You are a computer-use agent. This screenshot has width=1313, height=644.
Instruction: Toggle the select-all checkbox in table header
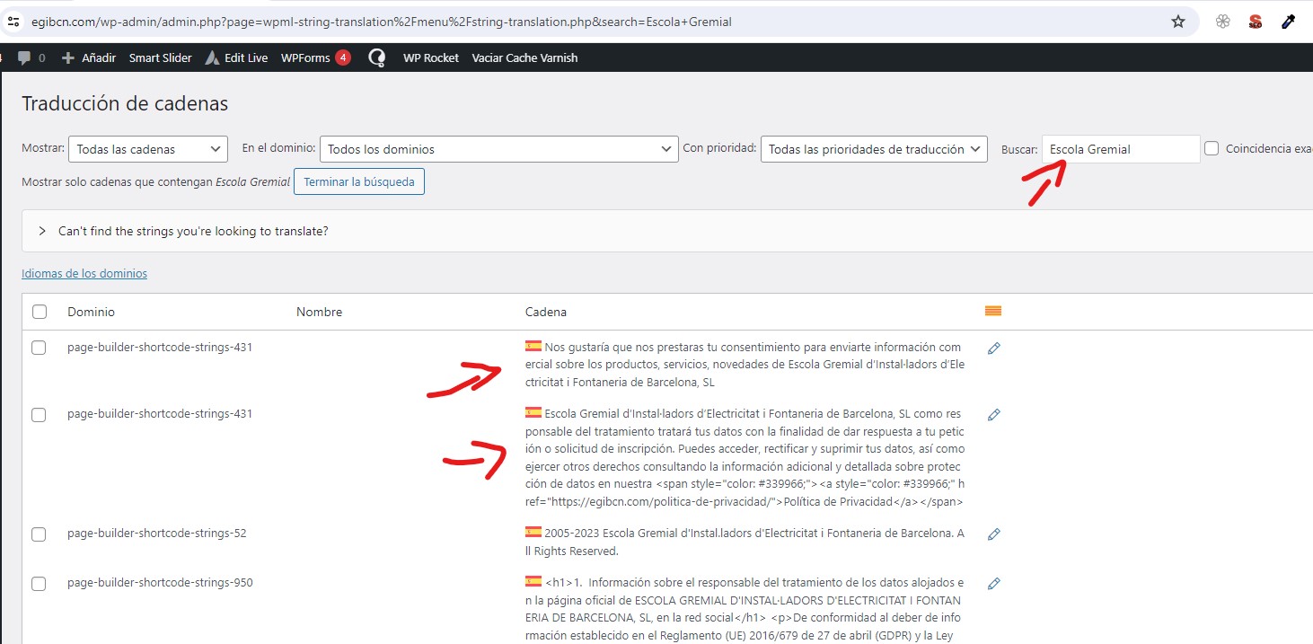point(40,312)
